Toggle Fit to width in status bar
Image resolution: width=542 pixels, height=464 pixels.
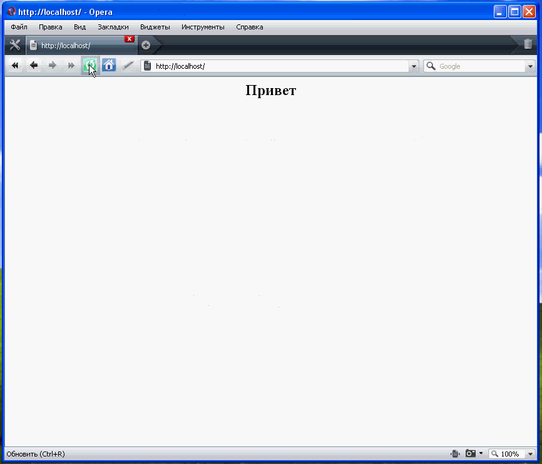(x=455, y=453)
